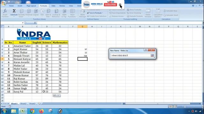Open Lookup & Reference functions
The height and width of the screenshot is (114, 204).
(x=56, y=13)
